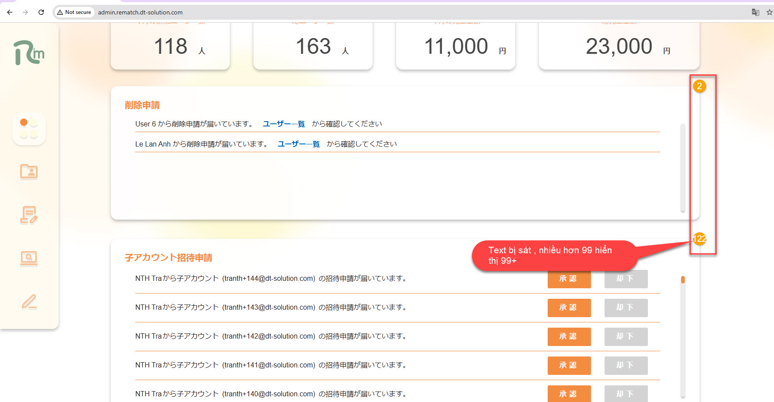
Task: Open the user folder icon in the sidebar
Action: (x=29, y=171)
